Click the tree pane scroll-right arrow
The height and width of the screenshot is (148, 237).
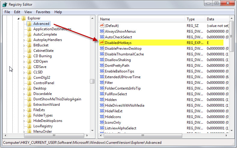pyautogui.click(x=87, y=135)
